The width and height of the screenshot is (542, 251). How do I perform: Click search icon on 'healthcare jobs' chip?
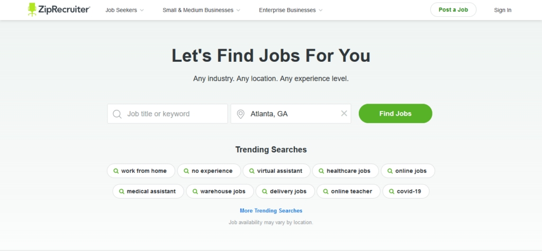click(321, 171)
